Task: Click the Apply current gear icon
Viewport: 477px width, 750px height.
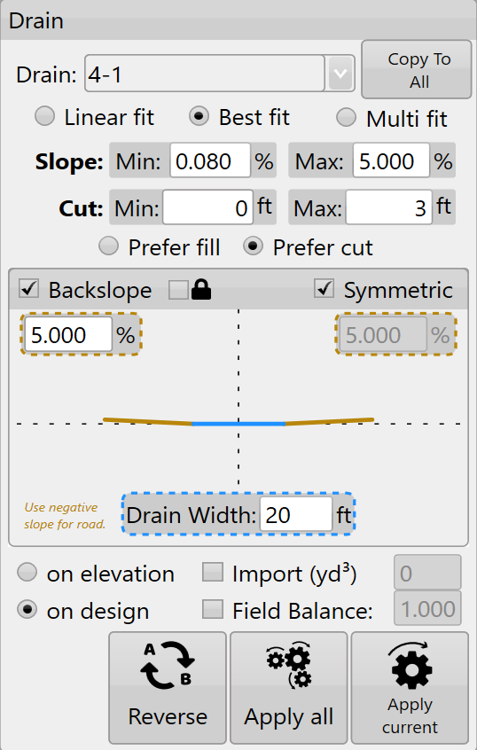Action: tap(410, 666)
